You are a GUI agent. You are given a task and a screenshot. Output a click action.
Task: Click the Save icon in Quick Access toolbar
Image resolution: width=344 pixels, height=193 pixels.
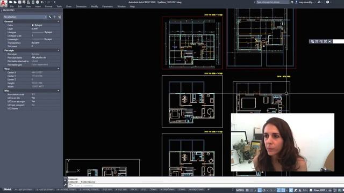click(x=19, y=2)
